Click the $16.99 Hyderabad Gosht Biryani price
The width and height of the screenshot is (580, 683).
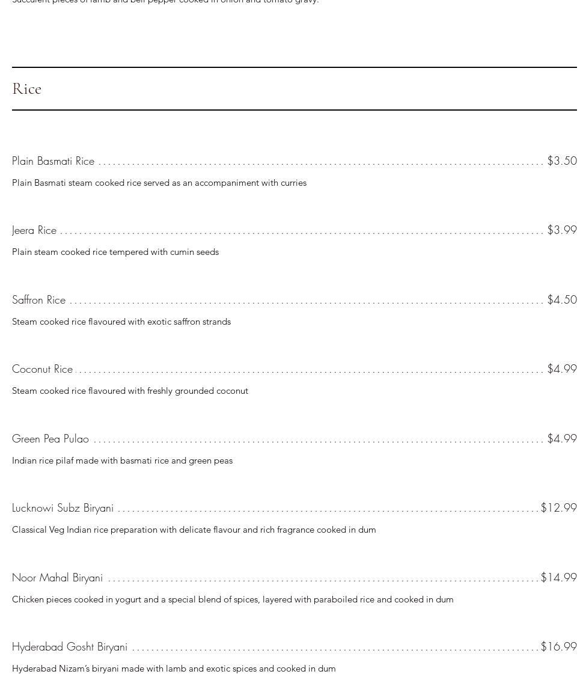point(558,647)
